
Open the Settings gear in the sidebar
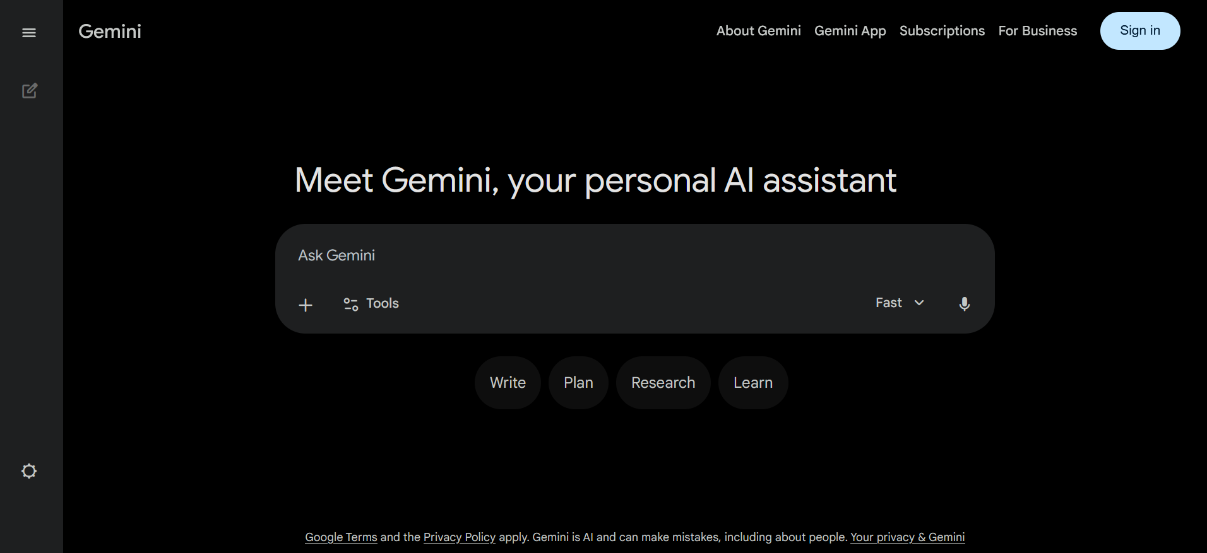(x=29, y=471)
